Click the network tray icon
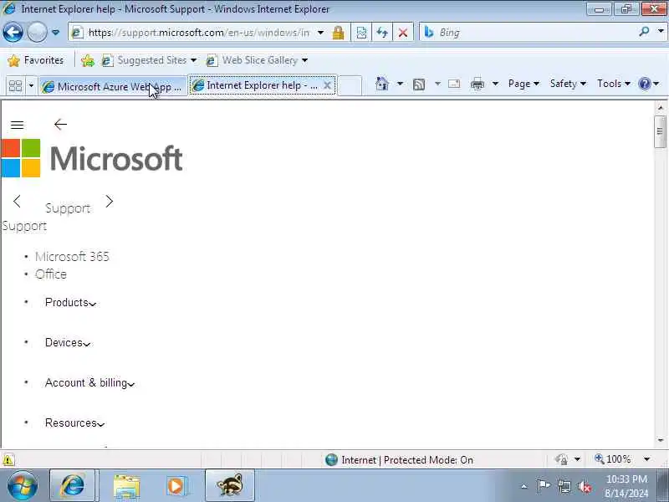The width and height of the screenshot is (669, 502). coord(564,486)
